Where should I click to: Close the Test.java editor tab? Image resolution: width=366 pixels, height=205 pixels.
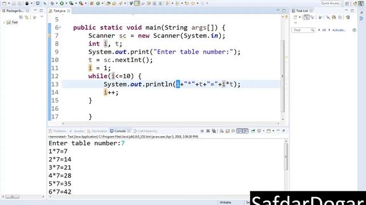pos(69,11)
